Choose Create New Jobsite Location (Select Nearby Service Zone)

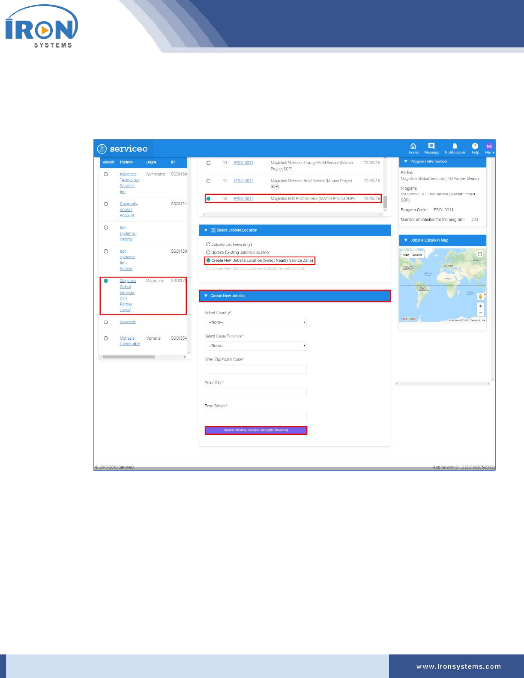pyautogui.click(x=208, y=260)
